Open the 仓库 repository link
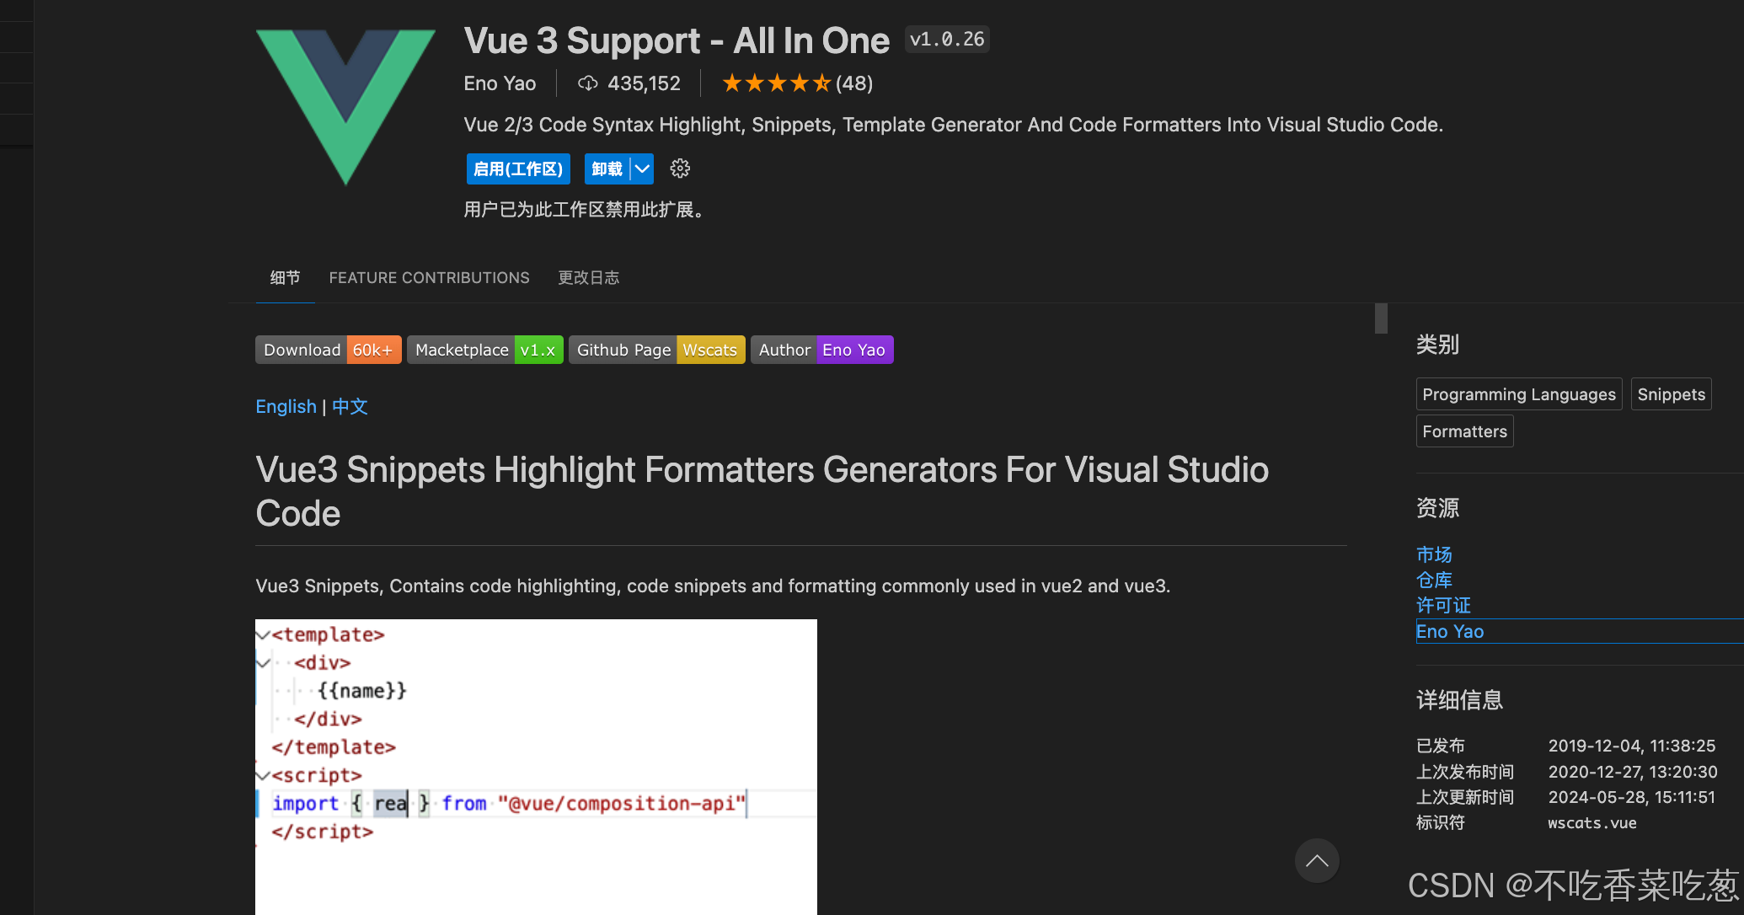This screenshot has height=915, width=1744. point(1434,580)
